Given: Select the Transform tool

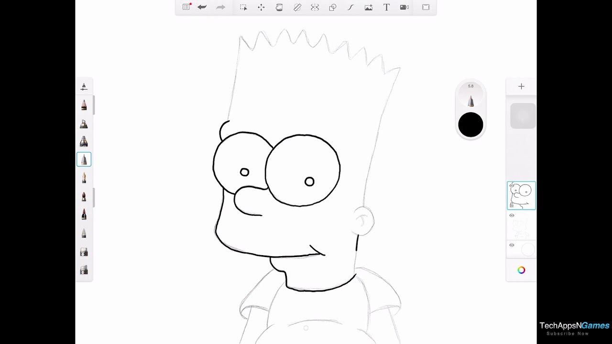Looking at the screenshot, I should (x=261, y=7).
